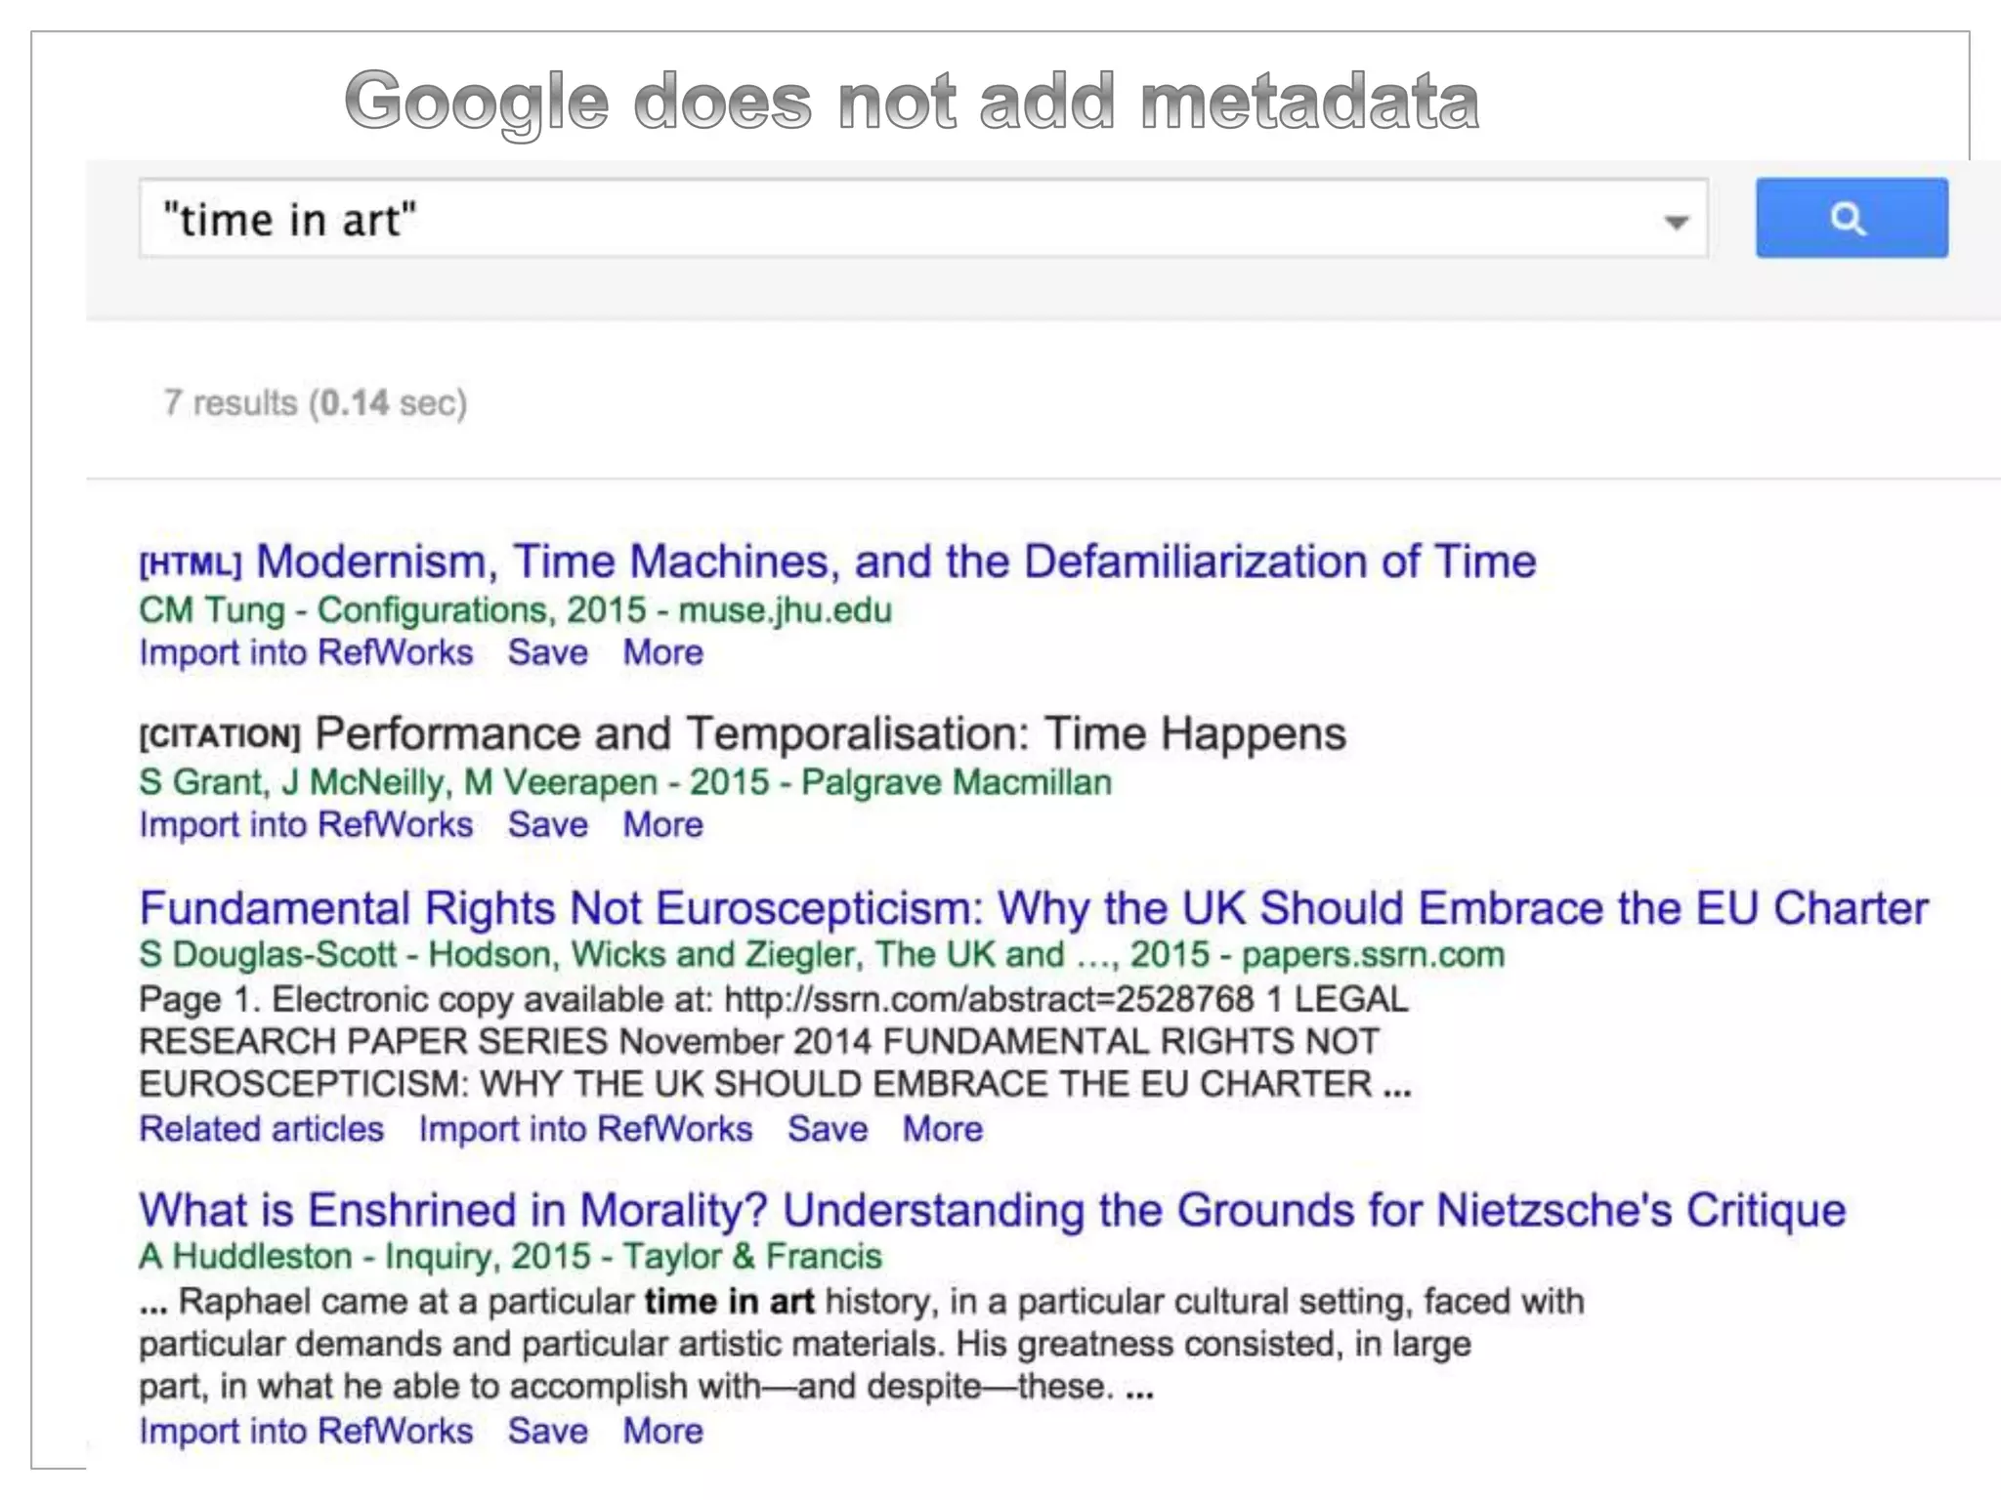The width and height of the screenshot is (2001, 1500).
Task: Open "What is Enshrined in Morality?" article
Action: point(992,1210)
